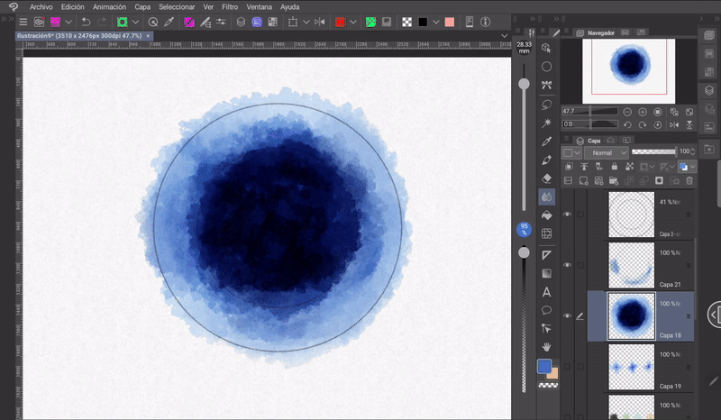This screenshot has width=721, height=420.
Task: Open the document tabs list chevron
Action: (505, 35)
